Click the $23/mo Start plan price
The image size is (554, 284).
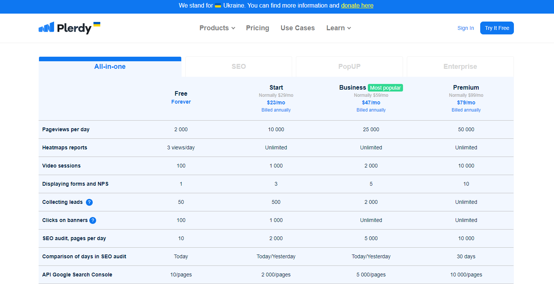click(276, 102)
